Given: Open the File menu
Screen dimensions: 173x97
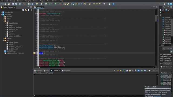Looking at the screenshot, I should [x=2, y=1].
